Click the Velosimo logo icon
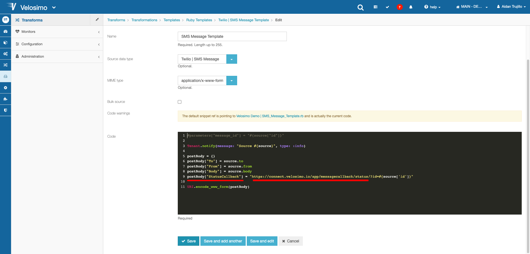This screenshot has height=254, width=530. (12, 6)
